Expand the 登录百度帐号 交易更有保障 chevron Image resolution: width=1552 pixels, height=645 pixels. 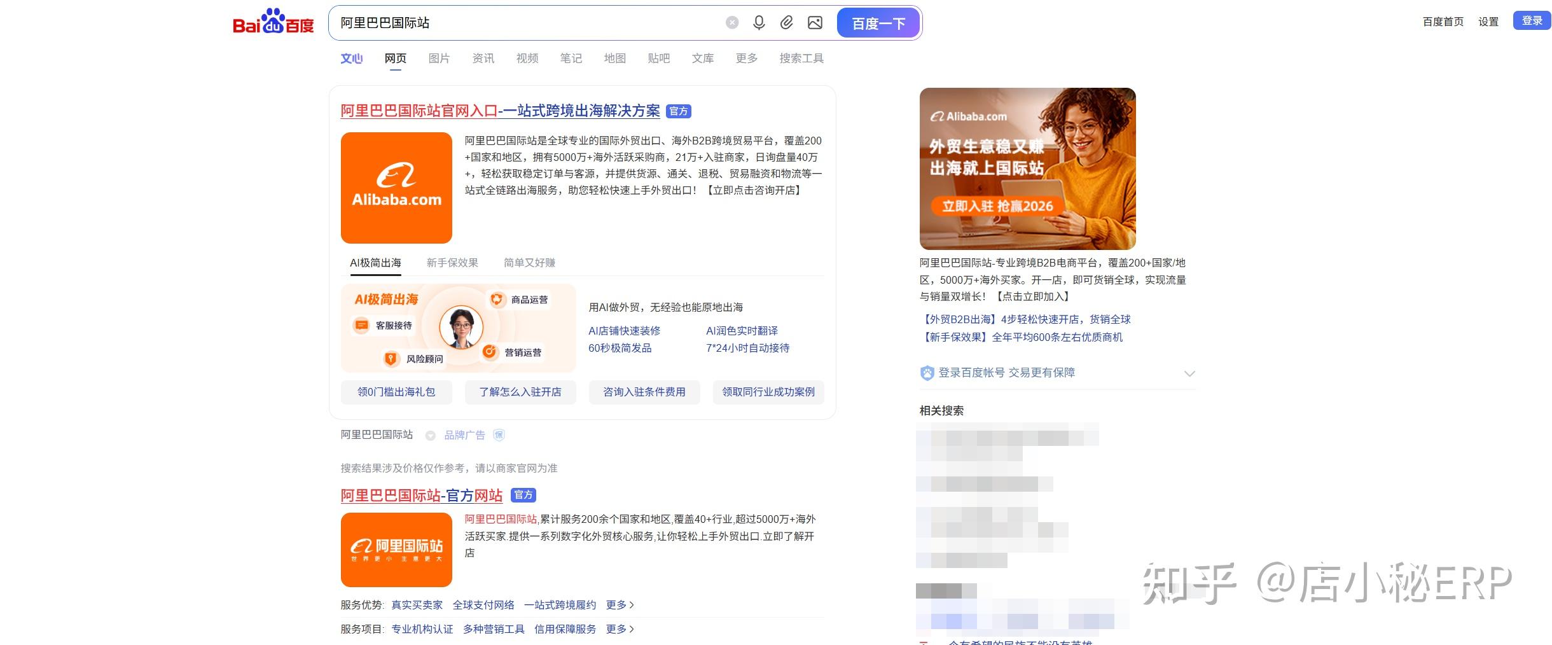[x=1189, y=373]
